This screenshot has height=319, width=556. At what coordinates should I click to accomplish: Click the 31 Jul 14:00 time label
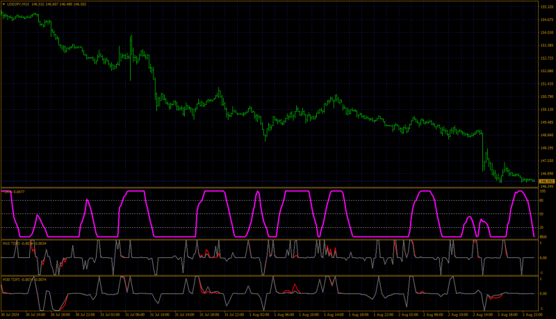click(x=184, y=314)
